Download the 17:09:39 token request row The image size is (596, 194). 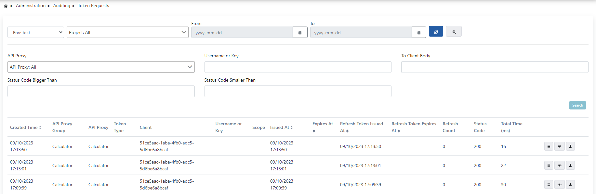[x=570, y=185]
